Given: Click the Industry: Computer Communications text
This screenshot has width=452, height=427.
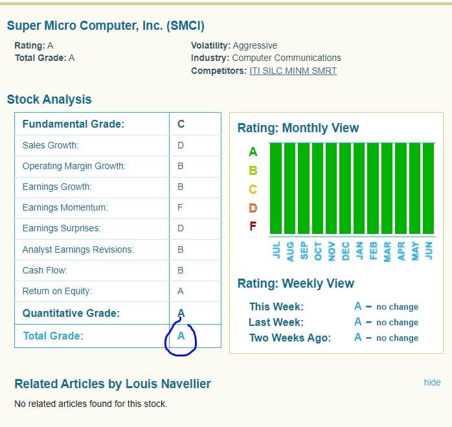Looking at the screenshot, I should (x=266, y=58).
